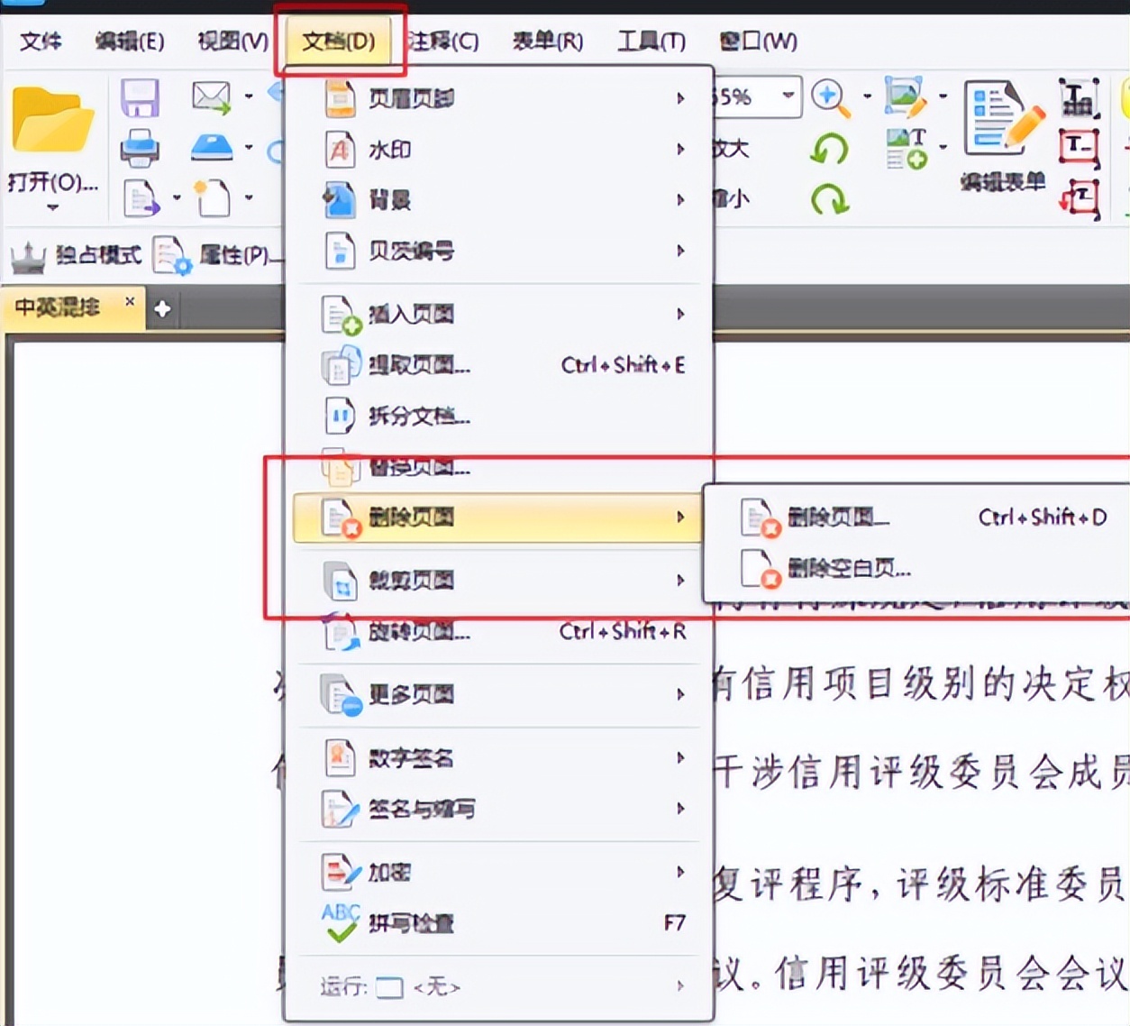展开“插入页面”子菜单
Screen dimensions: 1130x1026
(681, 314)
